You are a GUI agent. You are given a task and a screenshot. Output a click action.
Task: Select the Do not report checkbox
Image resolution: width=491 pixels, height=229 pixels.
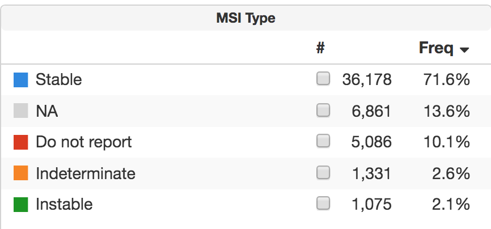pos(323,141)
